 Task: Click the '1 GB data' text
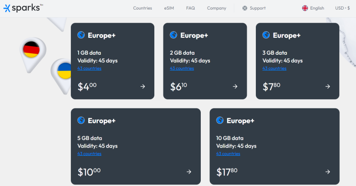pos(89,53)
